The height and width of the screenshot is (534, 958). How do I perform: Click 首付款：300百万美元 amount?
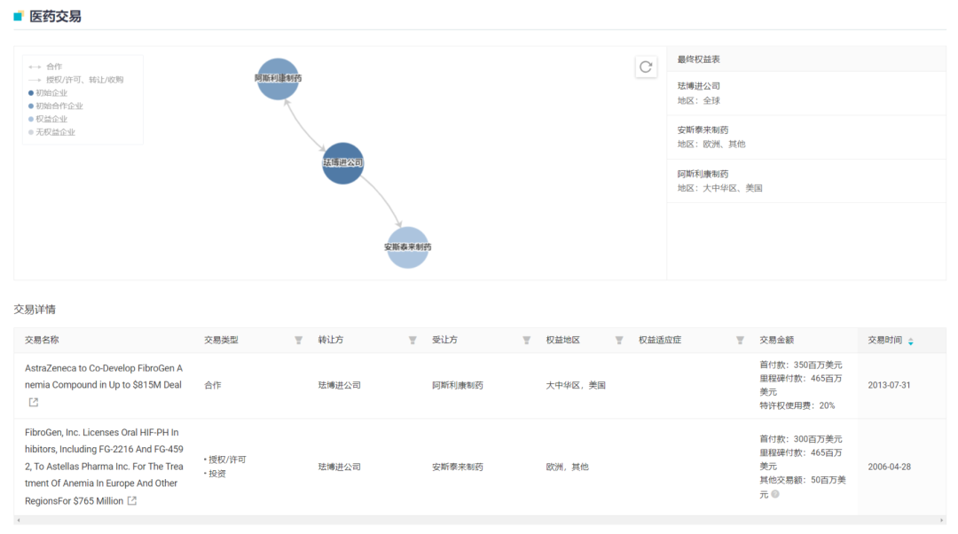coord(801,439)
